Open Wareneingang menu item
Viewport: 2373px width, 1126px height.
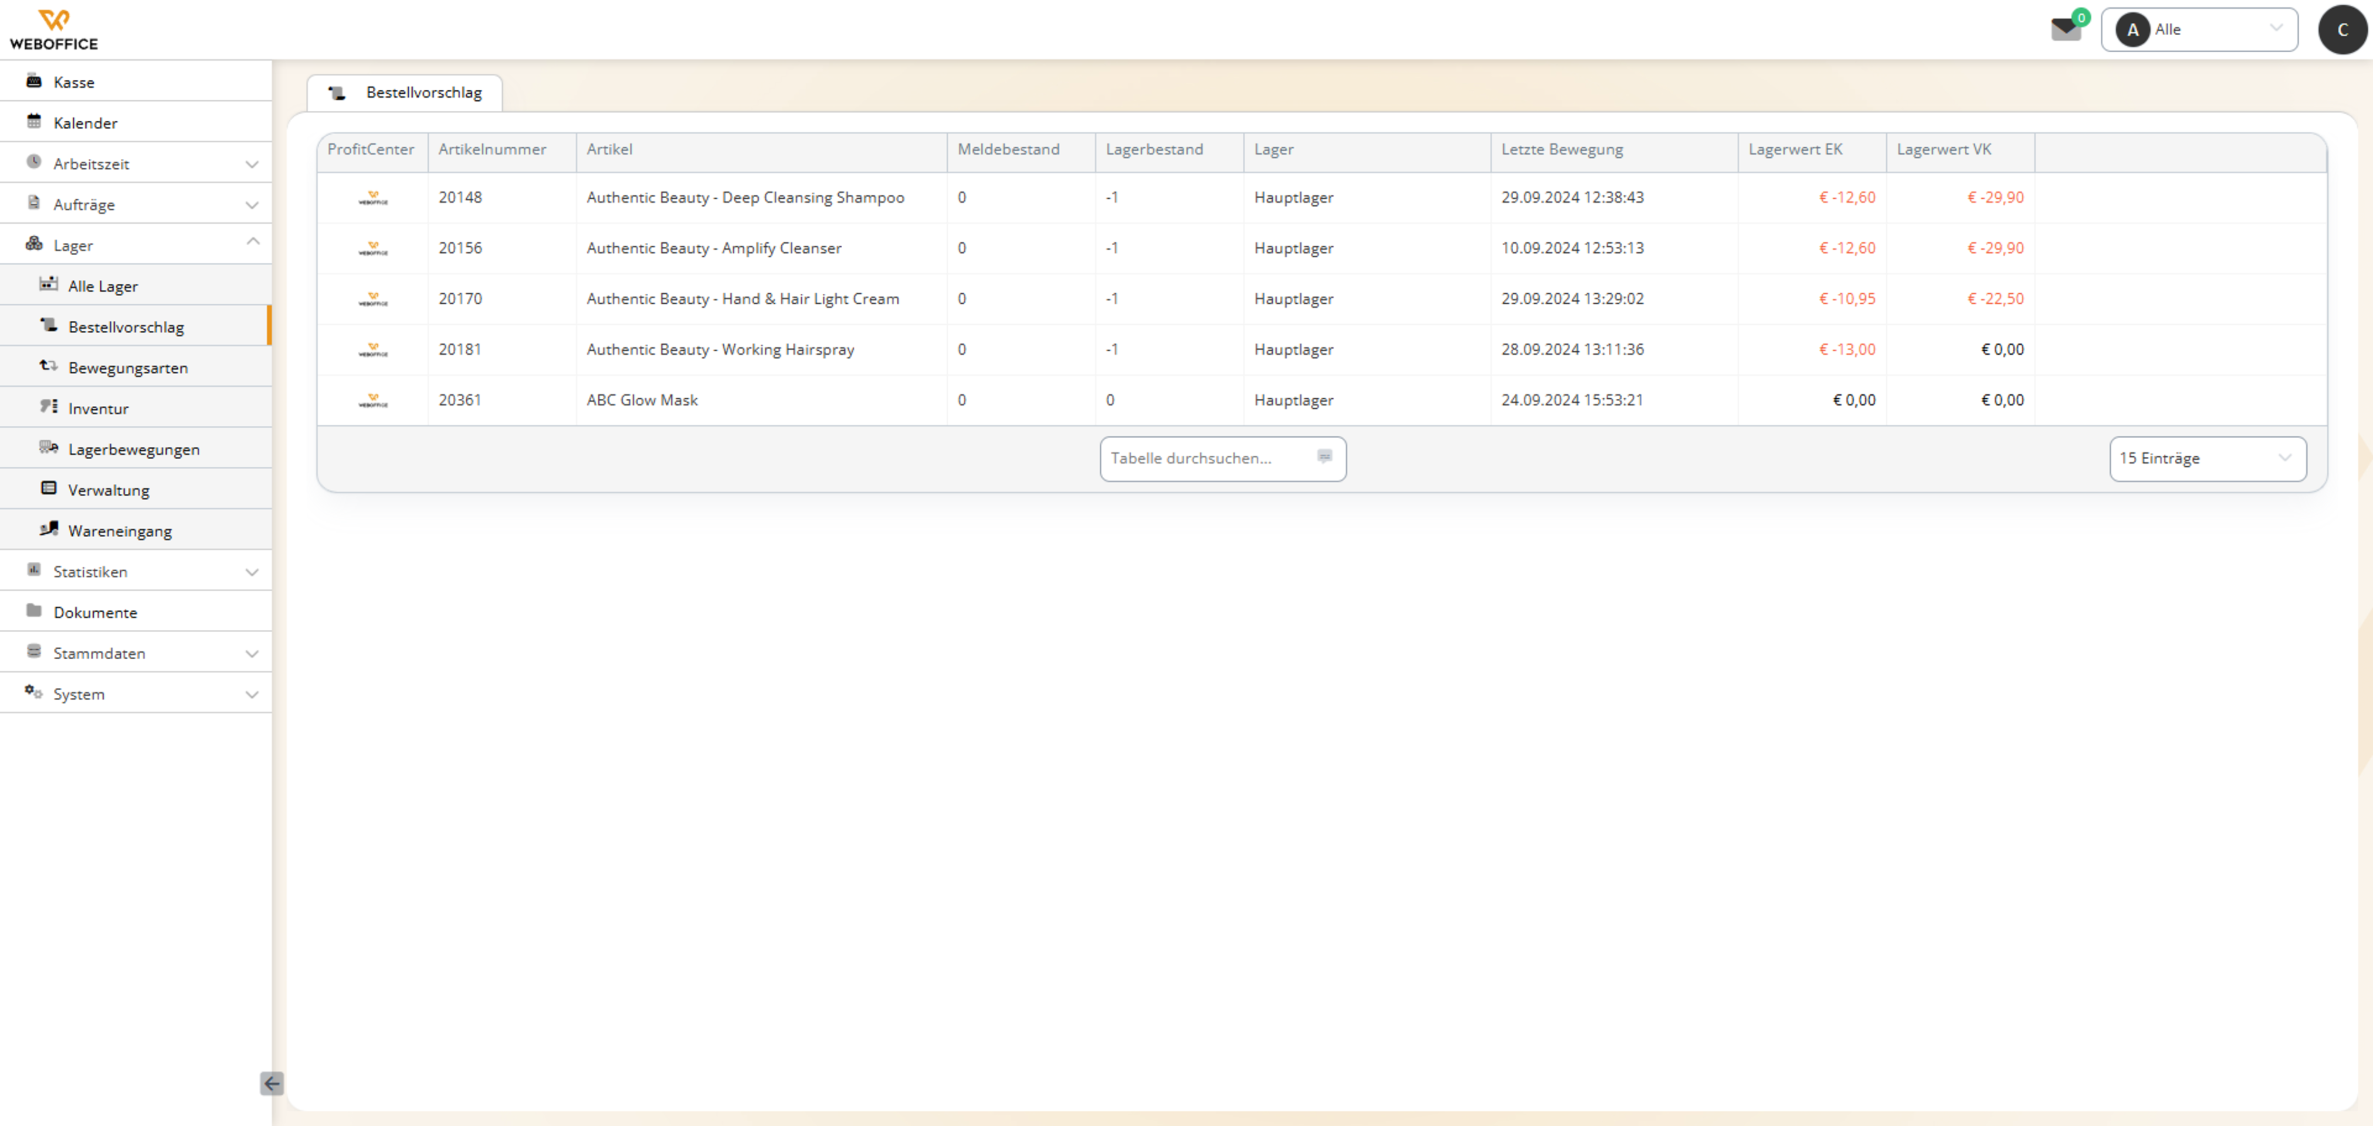pyautogui.click(x=135, y=530)
